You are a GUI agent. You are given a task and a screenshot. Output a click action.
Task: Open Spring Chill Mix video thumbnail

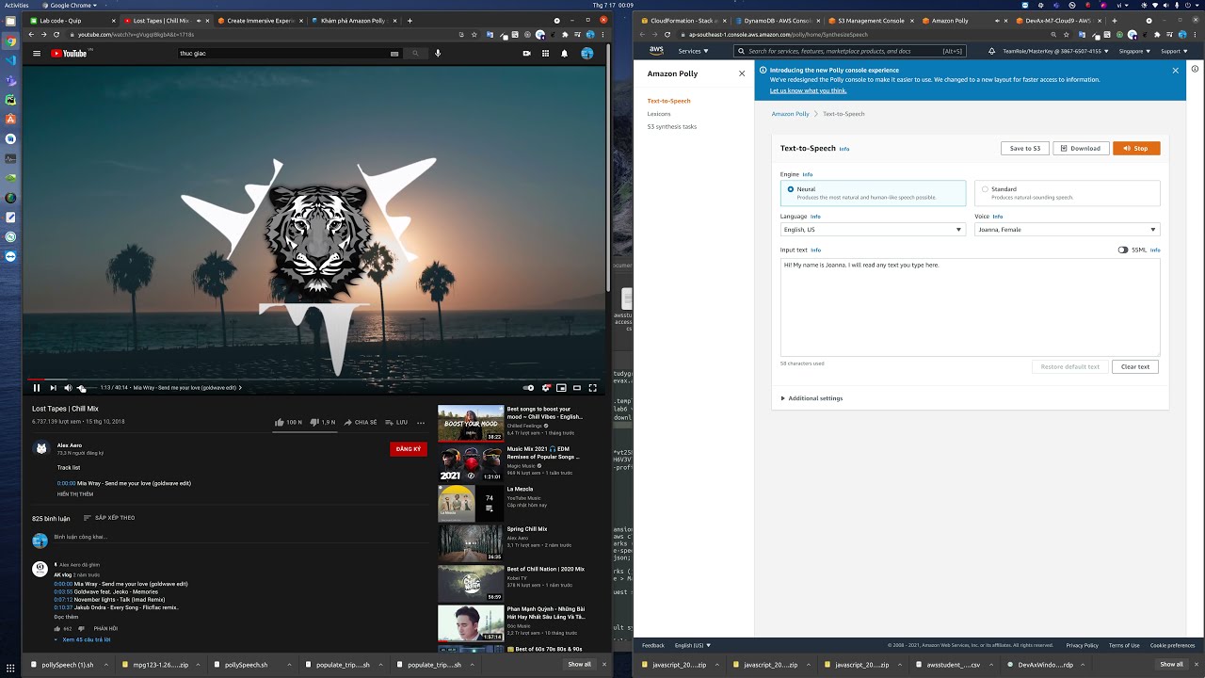pos(471,543)
